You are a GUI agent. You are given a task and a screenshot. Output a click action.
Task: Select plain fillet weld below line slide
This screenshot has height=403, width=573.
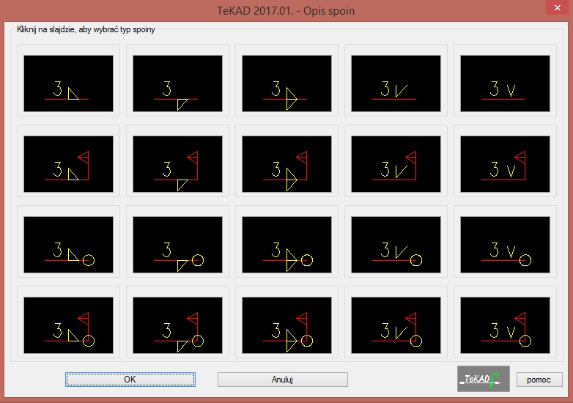pos(177,84)
